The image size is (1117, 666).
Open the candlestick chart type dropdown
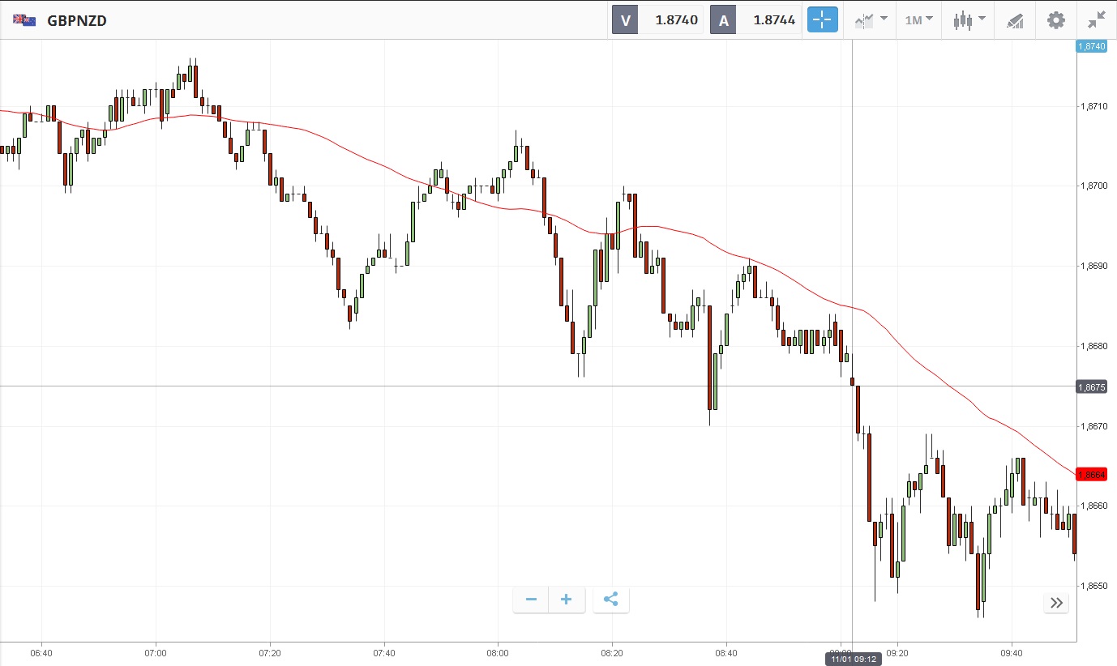[x=969, y=20]
